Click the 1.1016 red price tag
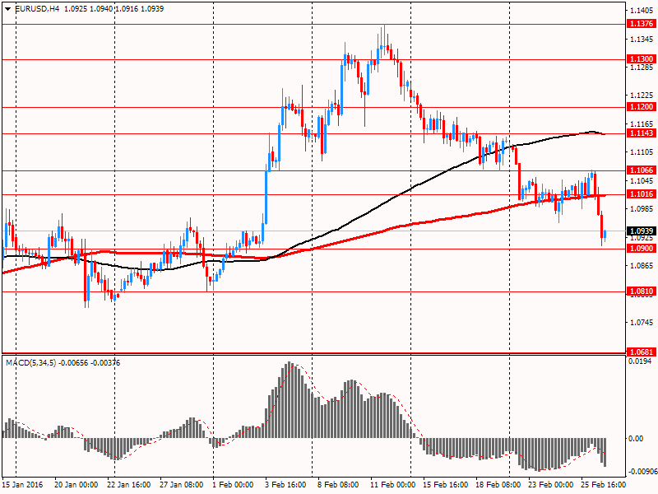Viewport: 658px width, 494px height. tap(641, 194)
